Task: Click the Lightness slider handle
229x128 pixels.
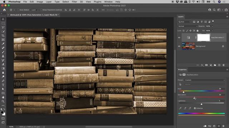Action: point(201,104)
